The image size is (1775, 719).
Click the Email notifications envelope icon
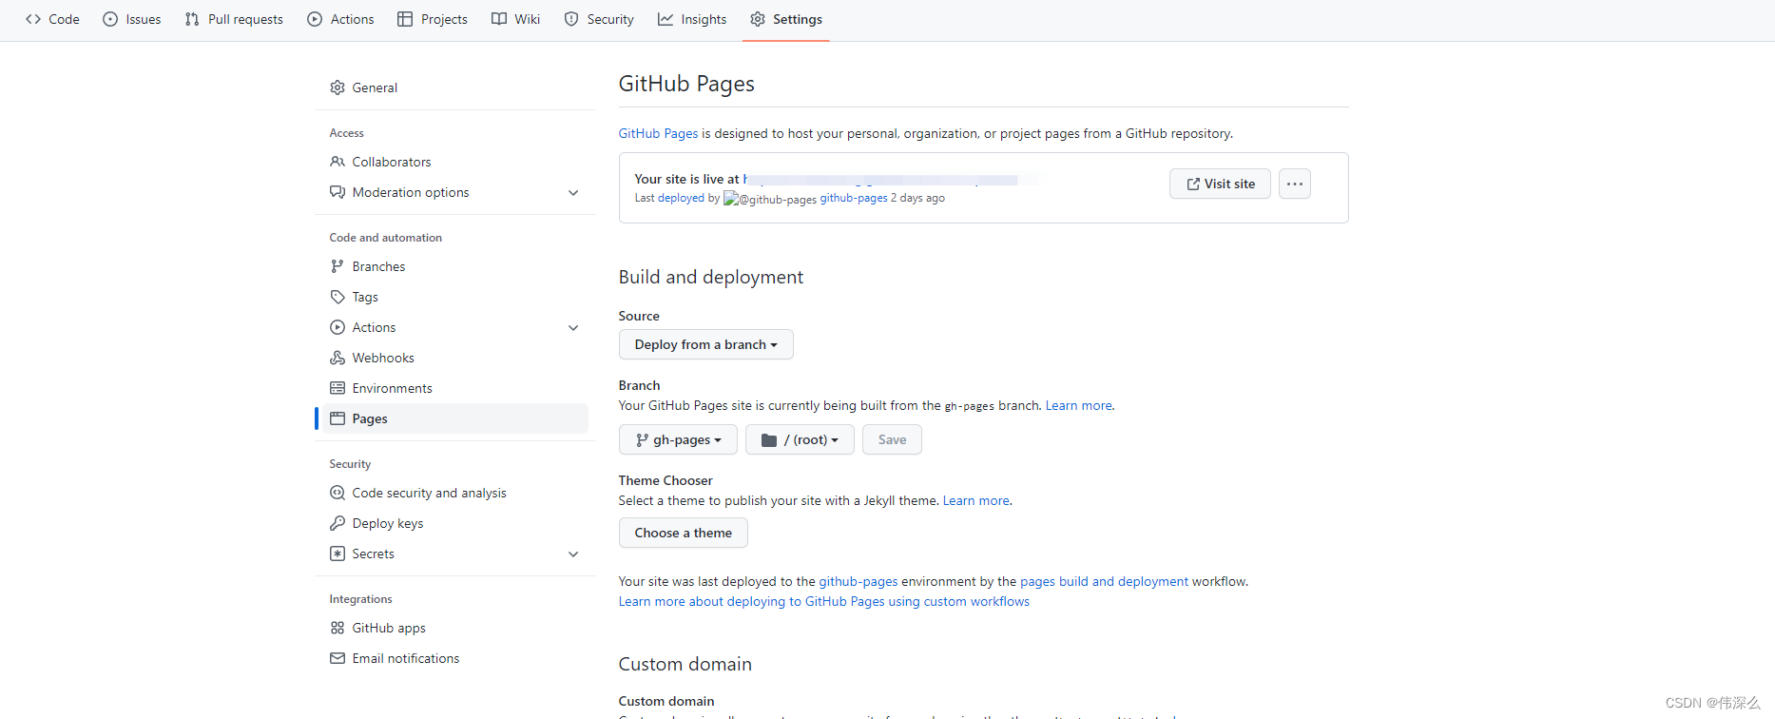pos(338,658)
